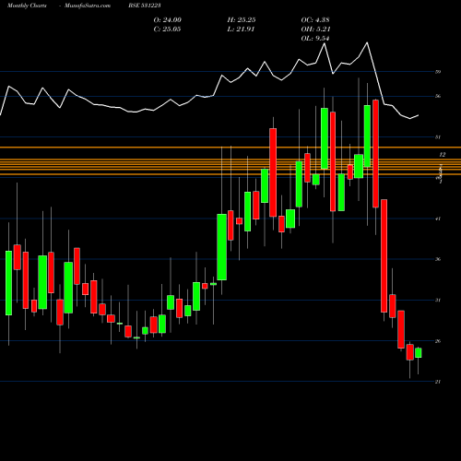
Task: Click the price axis label '59'
Action: click(x=438, y=72)
